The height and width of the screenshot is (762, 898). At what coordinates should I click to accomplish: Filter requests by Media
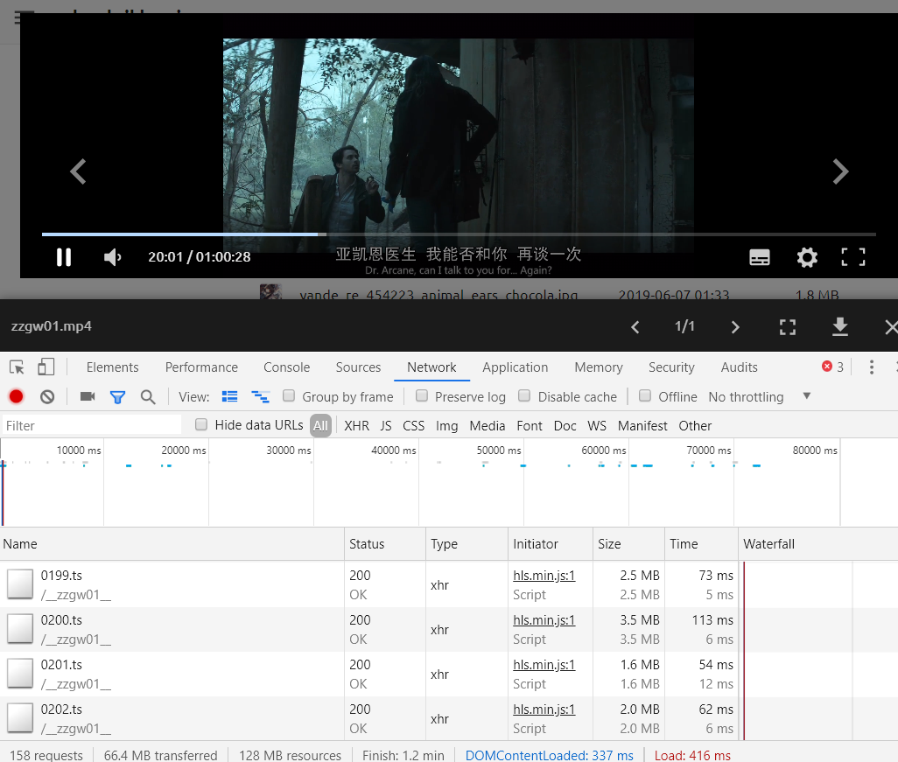[488, 425]
